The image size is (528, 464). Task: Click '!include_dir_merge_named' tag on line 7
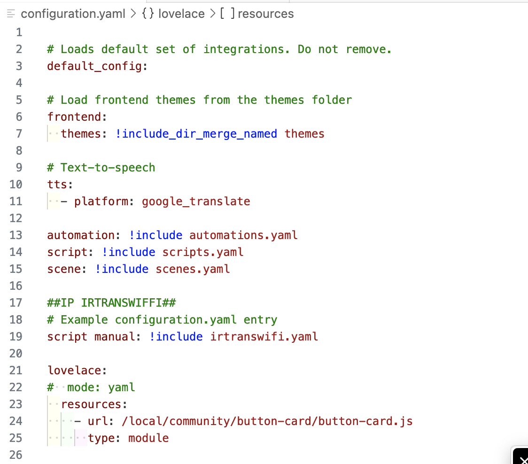click(196, 134)
